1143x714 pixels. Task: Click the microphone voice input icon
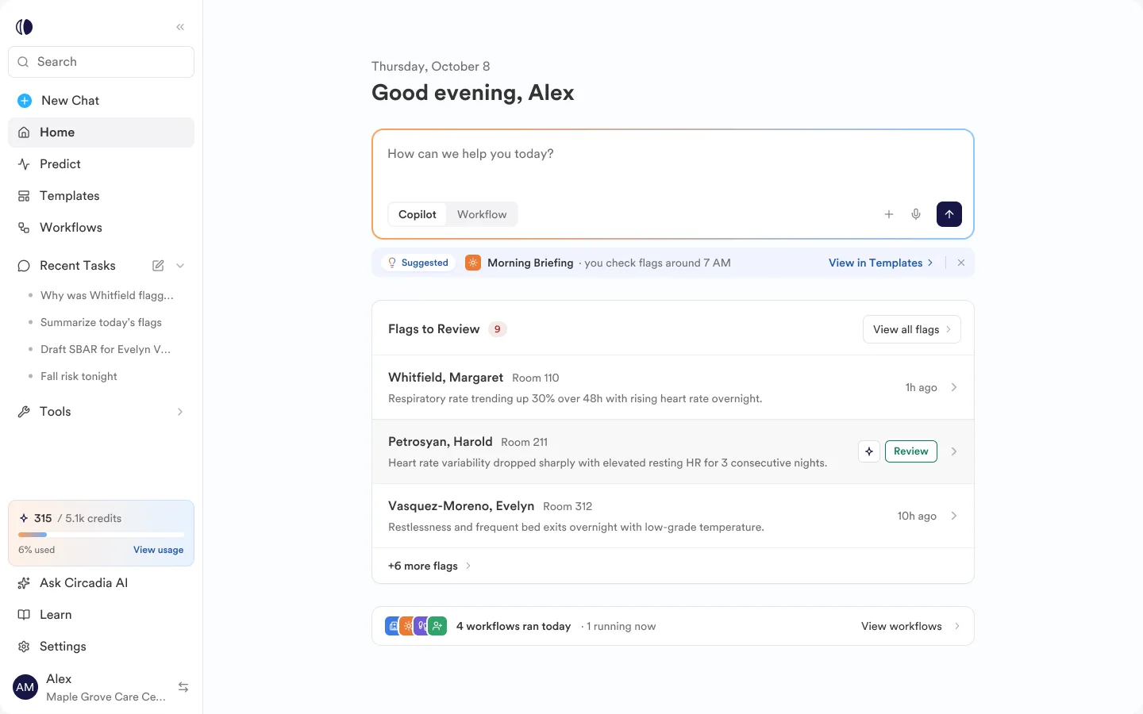coord(916,214)
